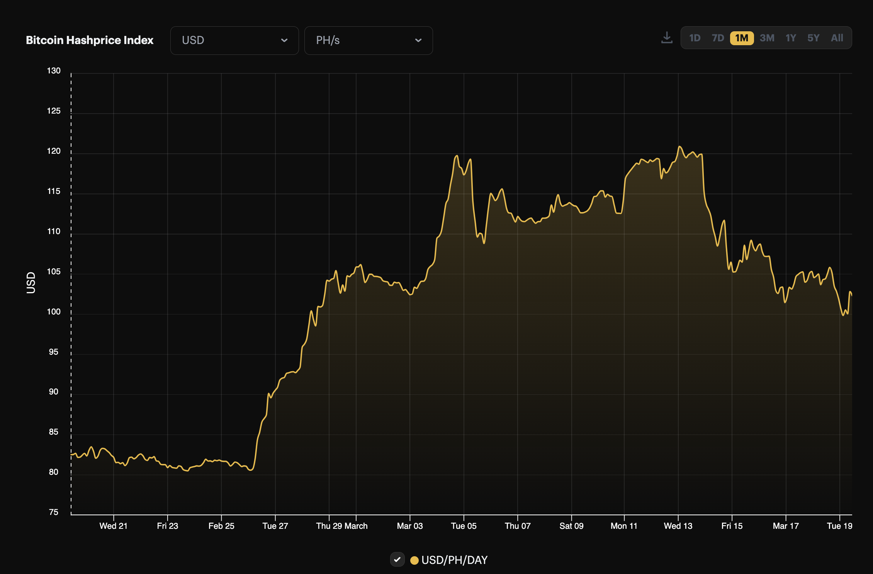Open the USD currency dropdown
Viewport: 873px width, 574px height.
[x=234, y=40]
